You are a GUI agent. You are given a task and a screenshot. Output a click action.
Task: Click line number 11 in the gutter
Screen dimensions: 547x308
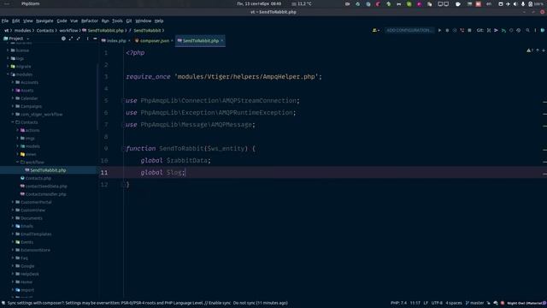coord(104,173)
